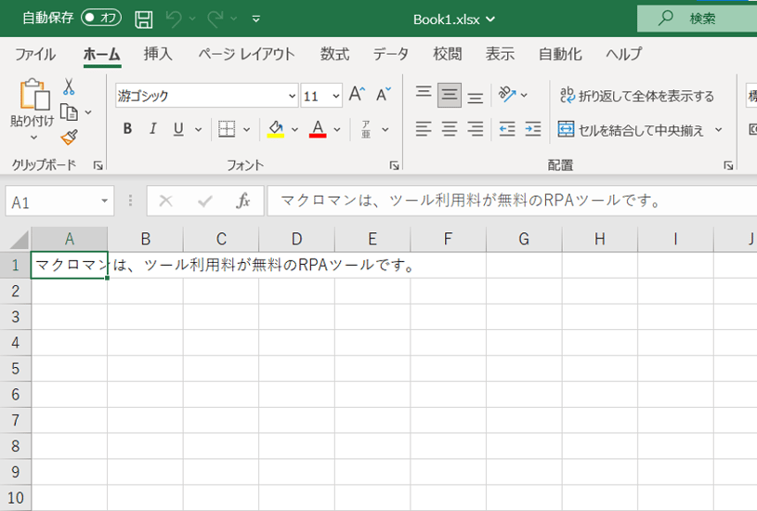
Task: Click the formula bar confirm checkmark icon
Action: [x=204, y=201]
